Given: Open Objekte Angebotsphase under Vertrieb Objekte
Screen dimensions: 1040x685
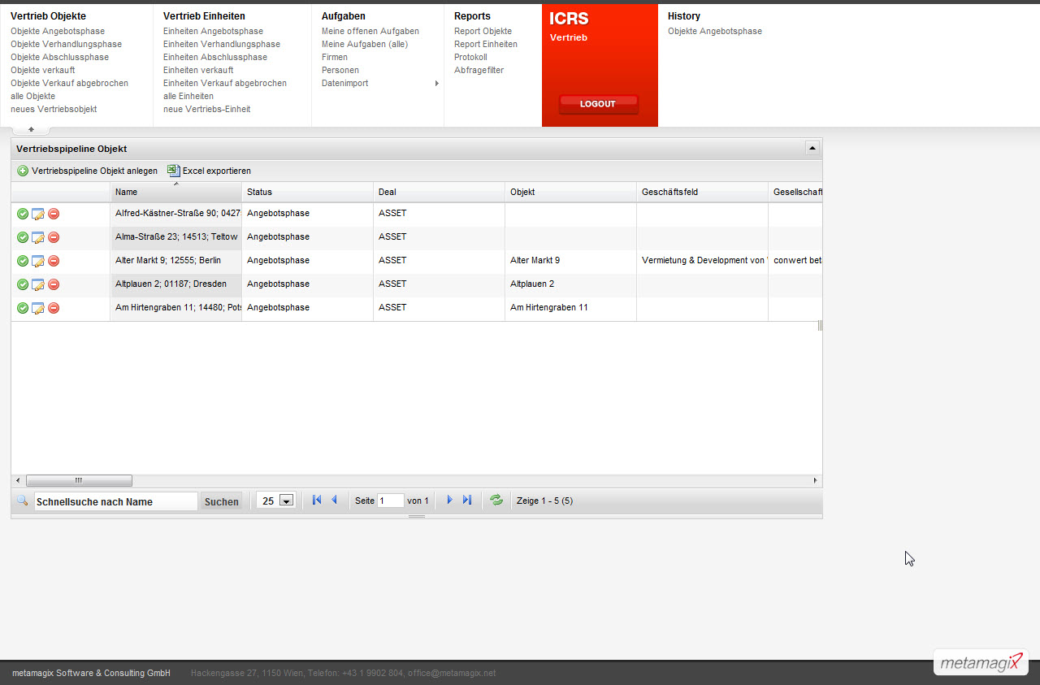Looking at the screenshot, I should point(58,31).
